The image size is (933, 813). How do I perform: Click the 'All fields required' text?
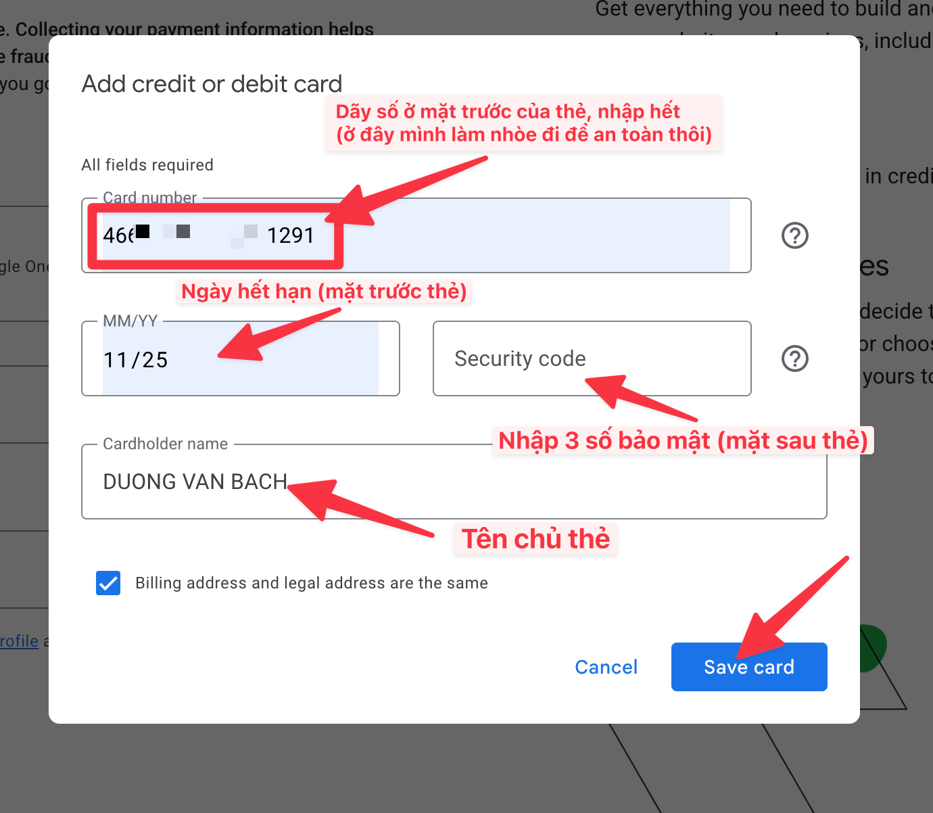(x=147, y=165)
